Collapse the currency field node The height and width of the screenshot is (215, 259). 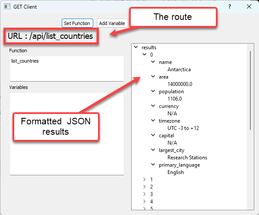(153, 106)
